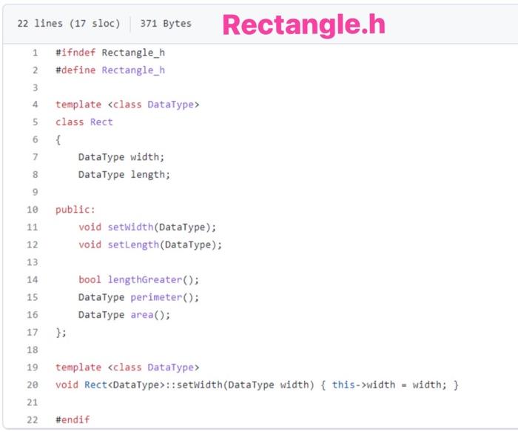The height and width of the screenshot is (432, 518).
Task: Click the '371 Bytes' file size text
Action: click(166, 24)
